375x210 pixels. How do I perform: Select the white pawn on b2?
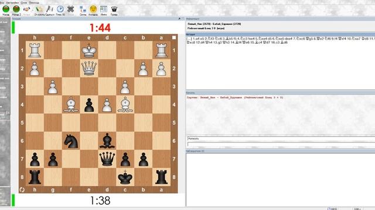(x=143, y=69)
